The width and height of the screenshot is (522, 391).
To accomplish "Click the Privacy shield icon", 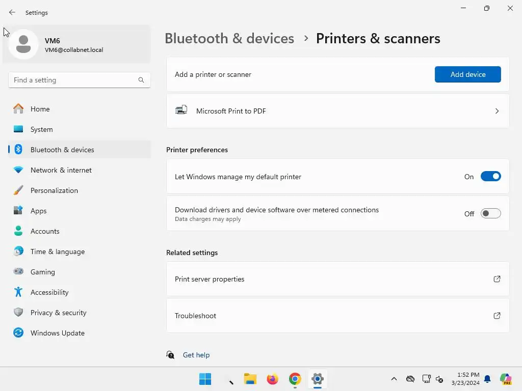I will pyautogui.click(x=18, y=312).
